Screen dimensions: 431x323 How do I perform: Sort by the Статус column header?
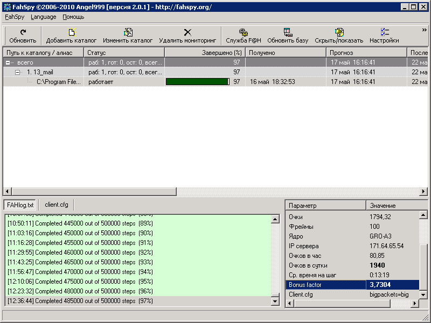pyautogui.click(x=124, y=52)
